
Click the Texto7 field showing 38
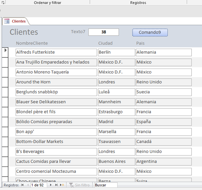coord(104,32)
